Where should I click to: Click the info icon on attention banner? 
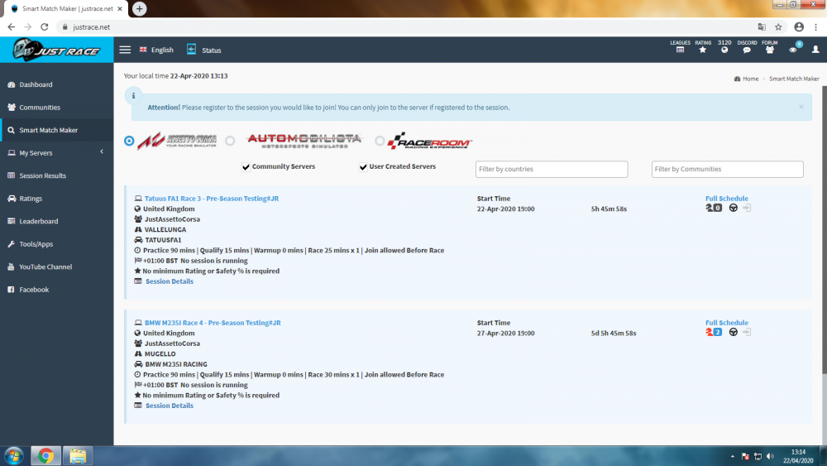point(133,95)
